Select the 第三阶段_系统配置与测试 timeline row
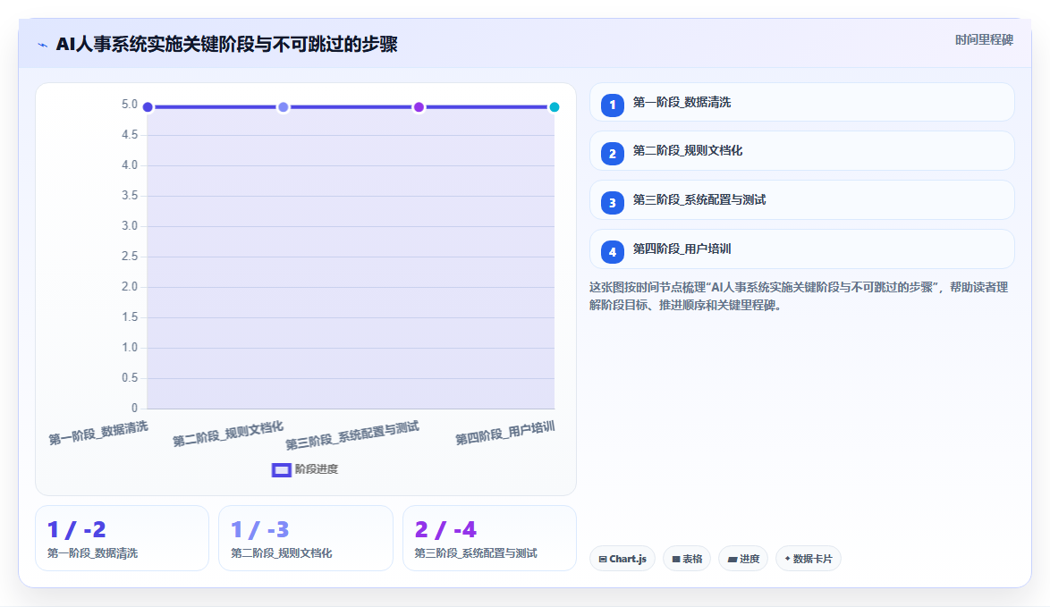 point(801,200)
